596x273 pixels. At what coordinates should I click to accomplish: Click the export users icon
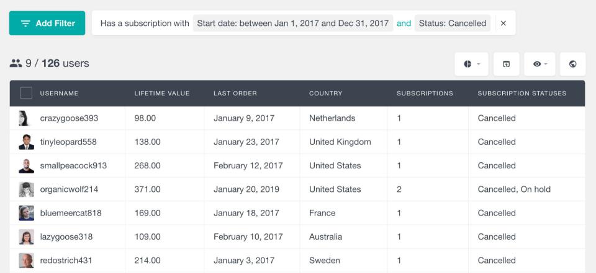[x=506, y=64]
